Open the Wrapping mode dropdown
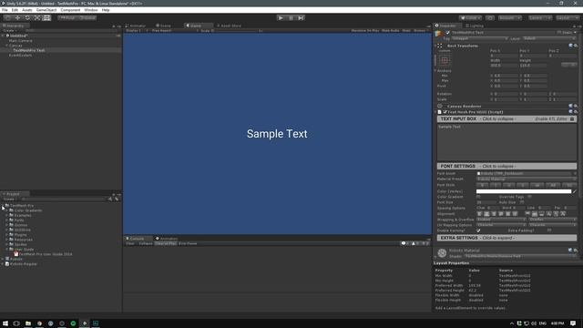The width and height of the screenshot is (583, 328). pos(501,220)
